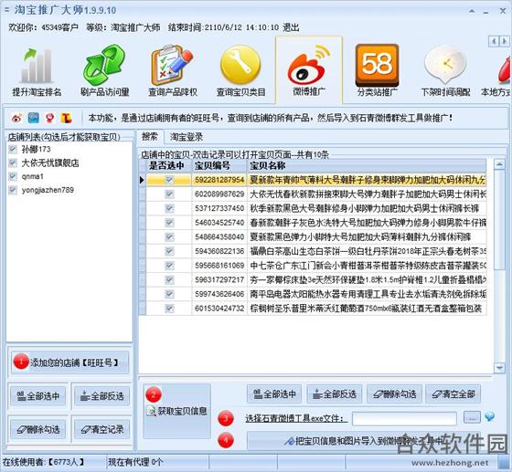This screenshot has width=512, height=472.
Task: Click item number 596317297217
Action: tap(219, 279)
